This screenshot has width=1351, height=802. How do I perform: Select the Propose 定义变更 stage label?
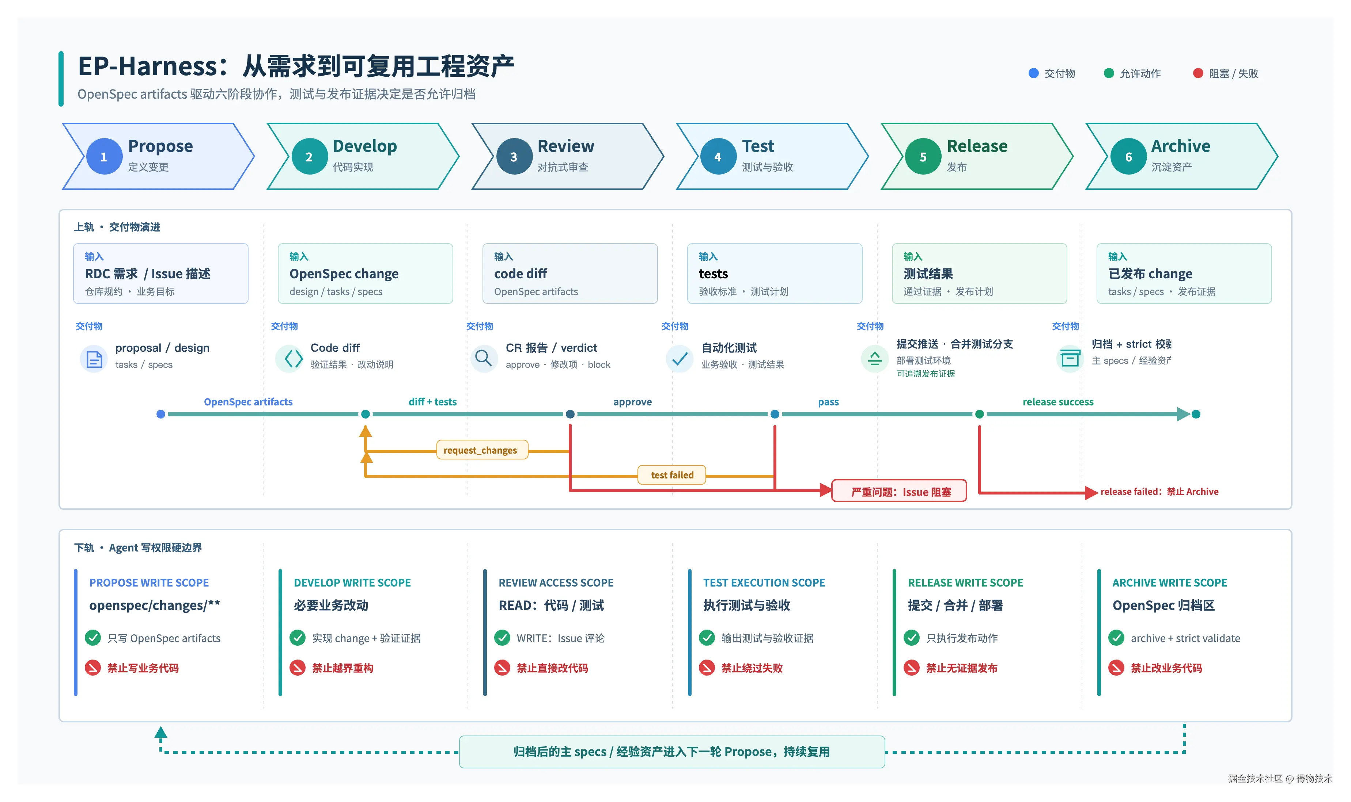(160, 156)
